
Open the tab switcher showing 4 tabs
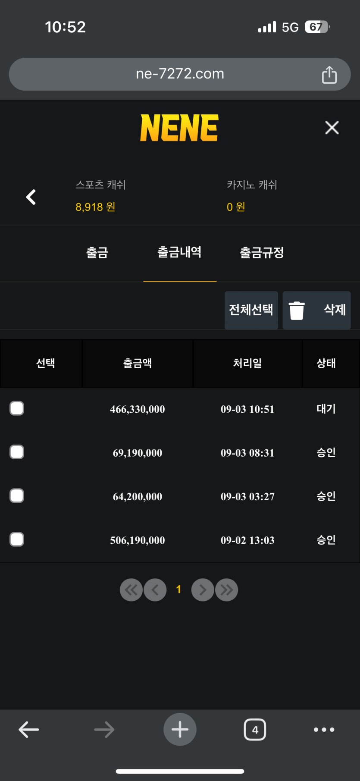tap(255, 729)
